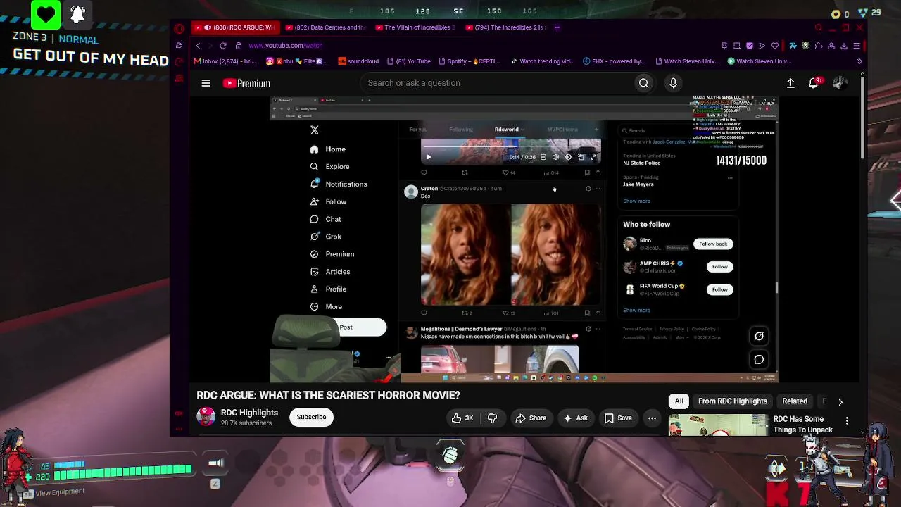Open the EHX - powered by bookmark
901x507 pixels.
(x=614, y=61)
